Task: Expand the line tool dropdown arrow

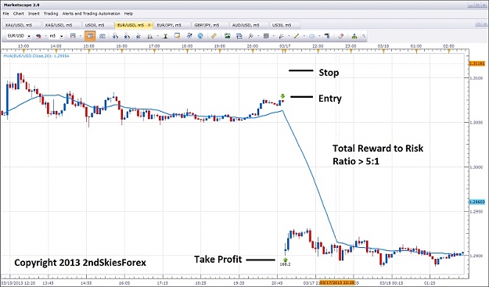Action: point(304,36)
